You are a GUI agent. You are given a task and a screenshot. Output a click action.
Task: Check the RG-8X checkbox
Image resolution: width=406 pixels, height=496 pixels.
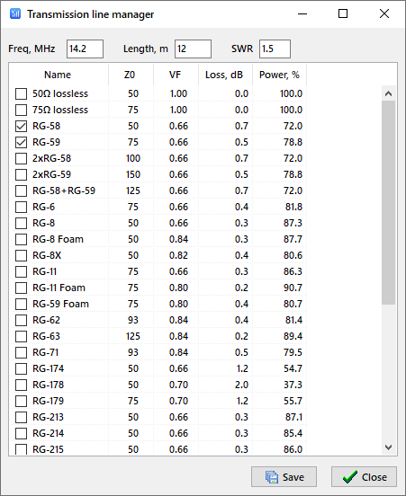(x=22, y=255)
